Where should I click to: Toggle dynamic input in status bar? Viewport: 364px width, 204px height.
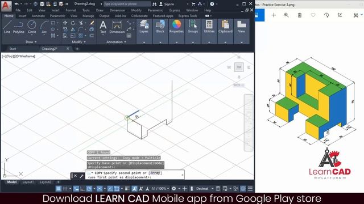point(76,189)
